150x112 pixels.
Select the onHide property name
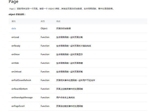[15, 63]
